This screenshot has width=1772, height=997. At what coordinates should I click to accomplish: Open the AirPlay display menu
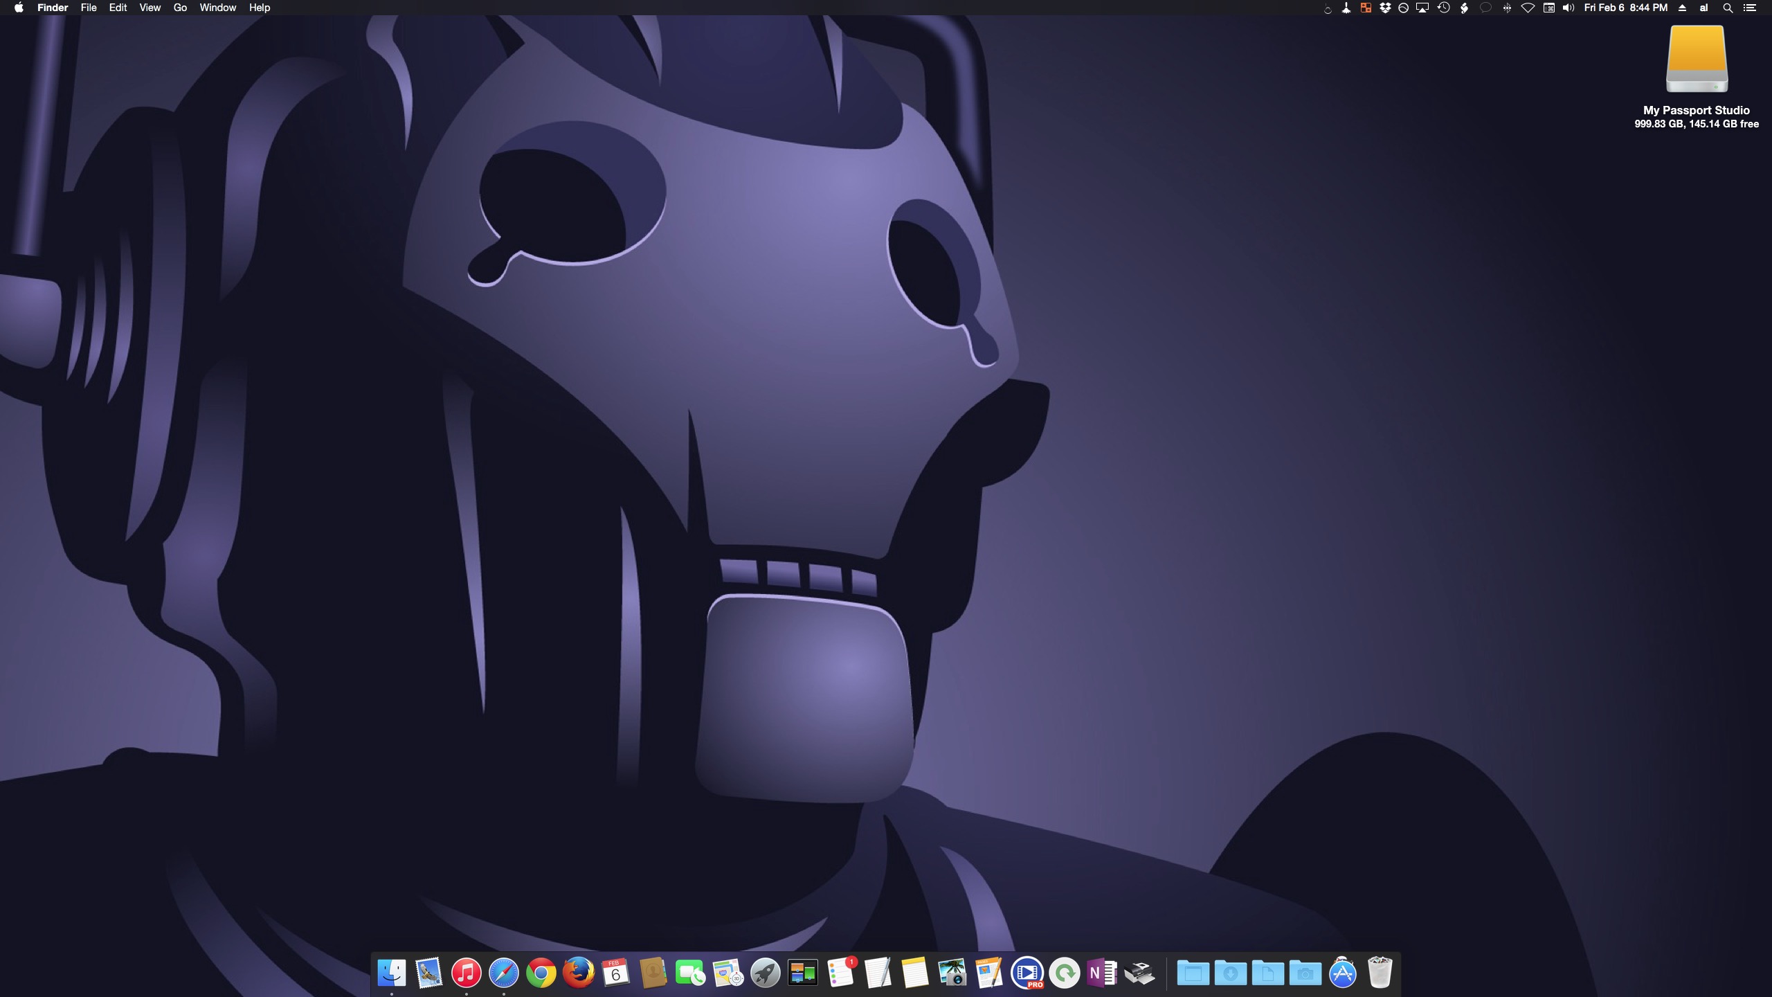click(1422, 8)
